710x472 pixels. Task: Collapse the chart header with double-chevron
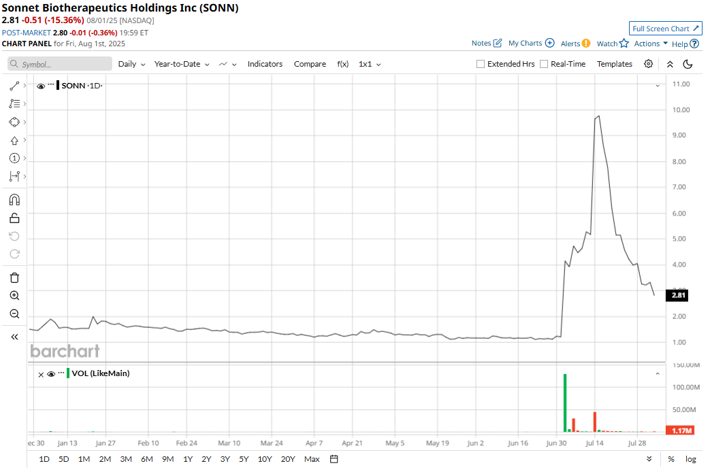pyautogui.click(x=670, y=64)
